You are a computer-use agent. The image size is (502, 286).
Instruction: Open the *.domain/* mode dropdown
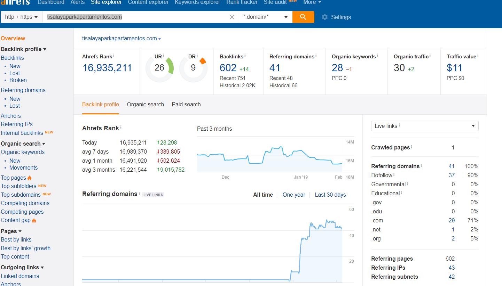click(x=266, y=17)
